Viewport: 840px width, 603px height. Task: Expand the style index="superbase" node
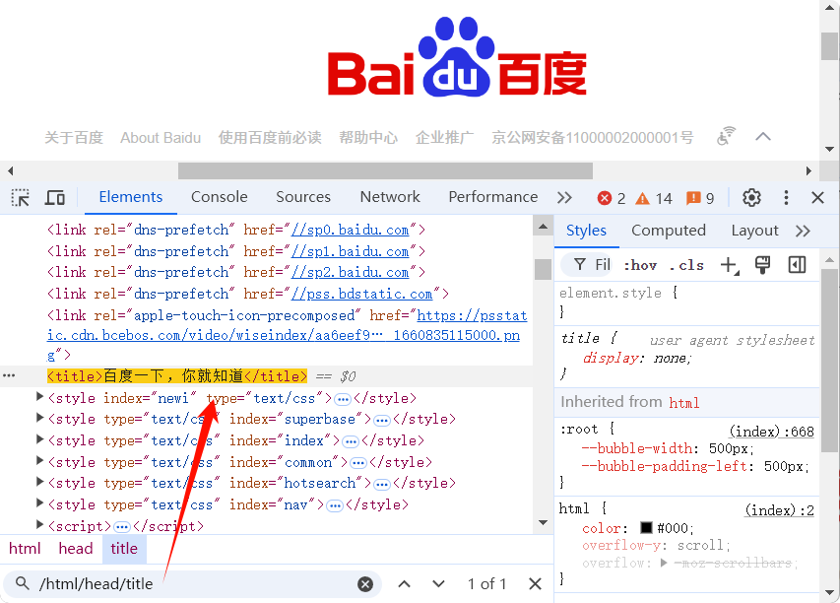39,418
